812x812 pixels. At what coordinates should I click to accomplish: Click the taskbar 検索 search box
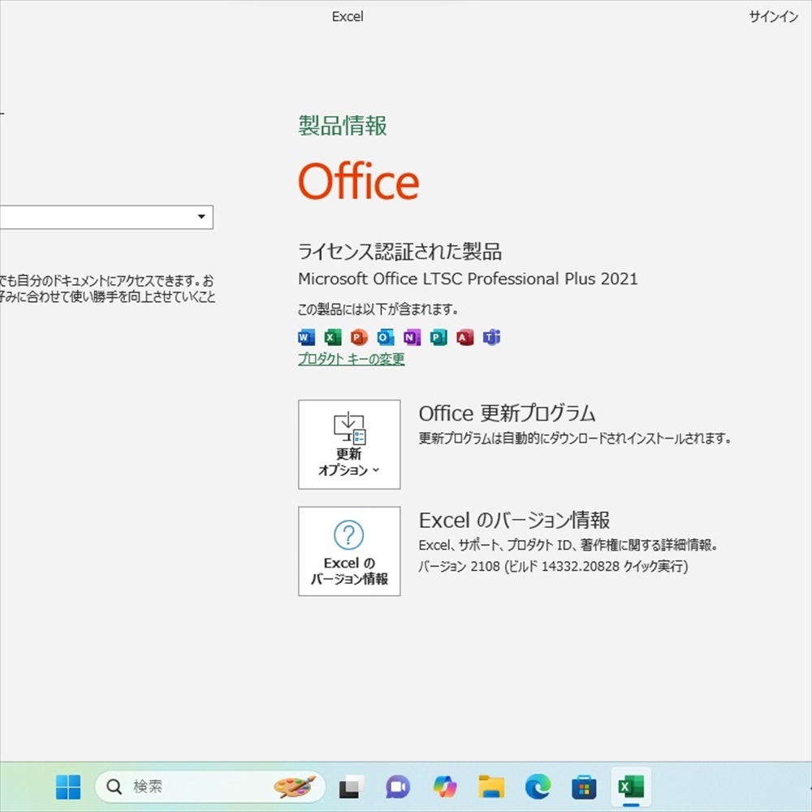pyautogui.click(x=210, y=787)
